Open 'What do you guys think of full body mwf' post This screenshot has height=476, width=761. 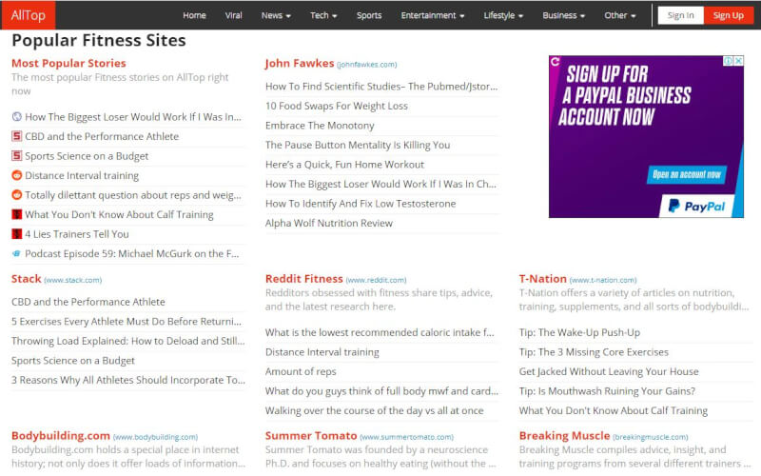[382, 391]
